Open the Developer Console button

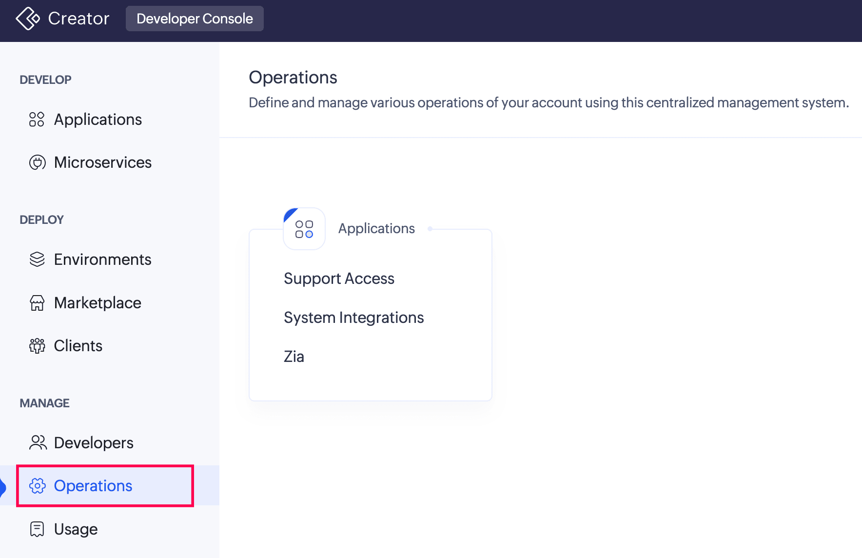click(195, 19)
